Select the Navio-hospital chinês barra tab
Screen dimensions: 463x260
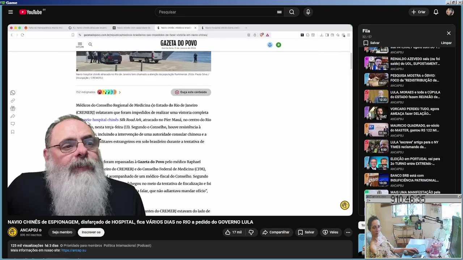pos(221,28)
